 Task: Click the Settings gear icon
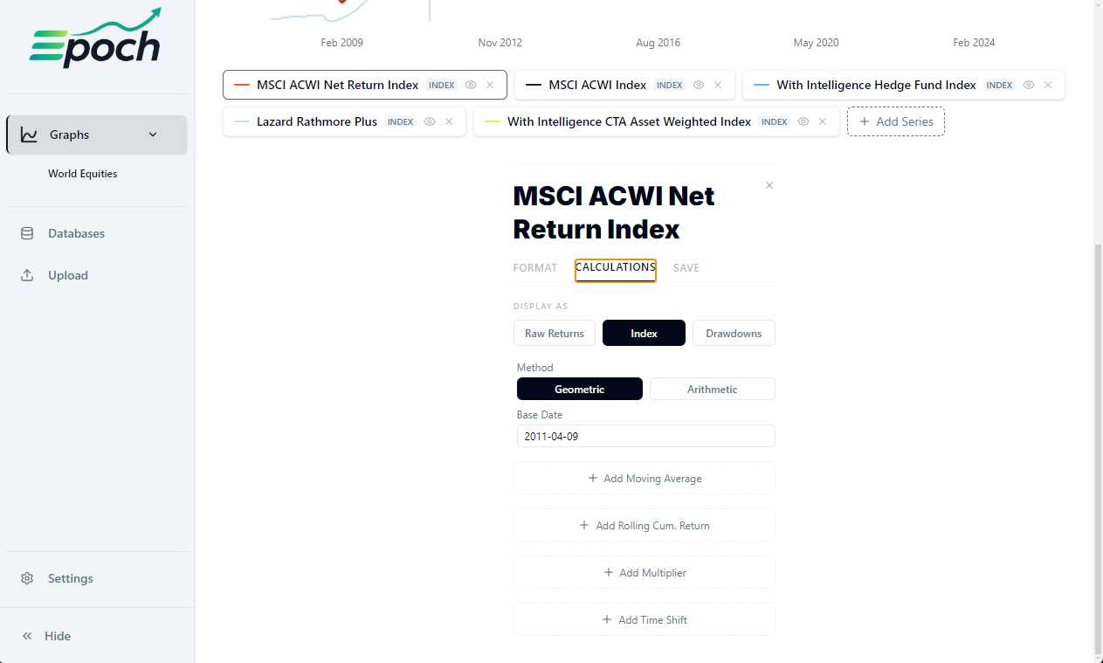tap(27, 578)
